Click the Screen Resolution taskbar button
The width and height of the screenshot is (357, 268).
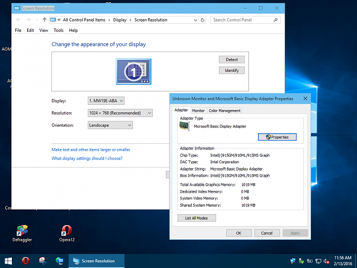(97, 261)
